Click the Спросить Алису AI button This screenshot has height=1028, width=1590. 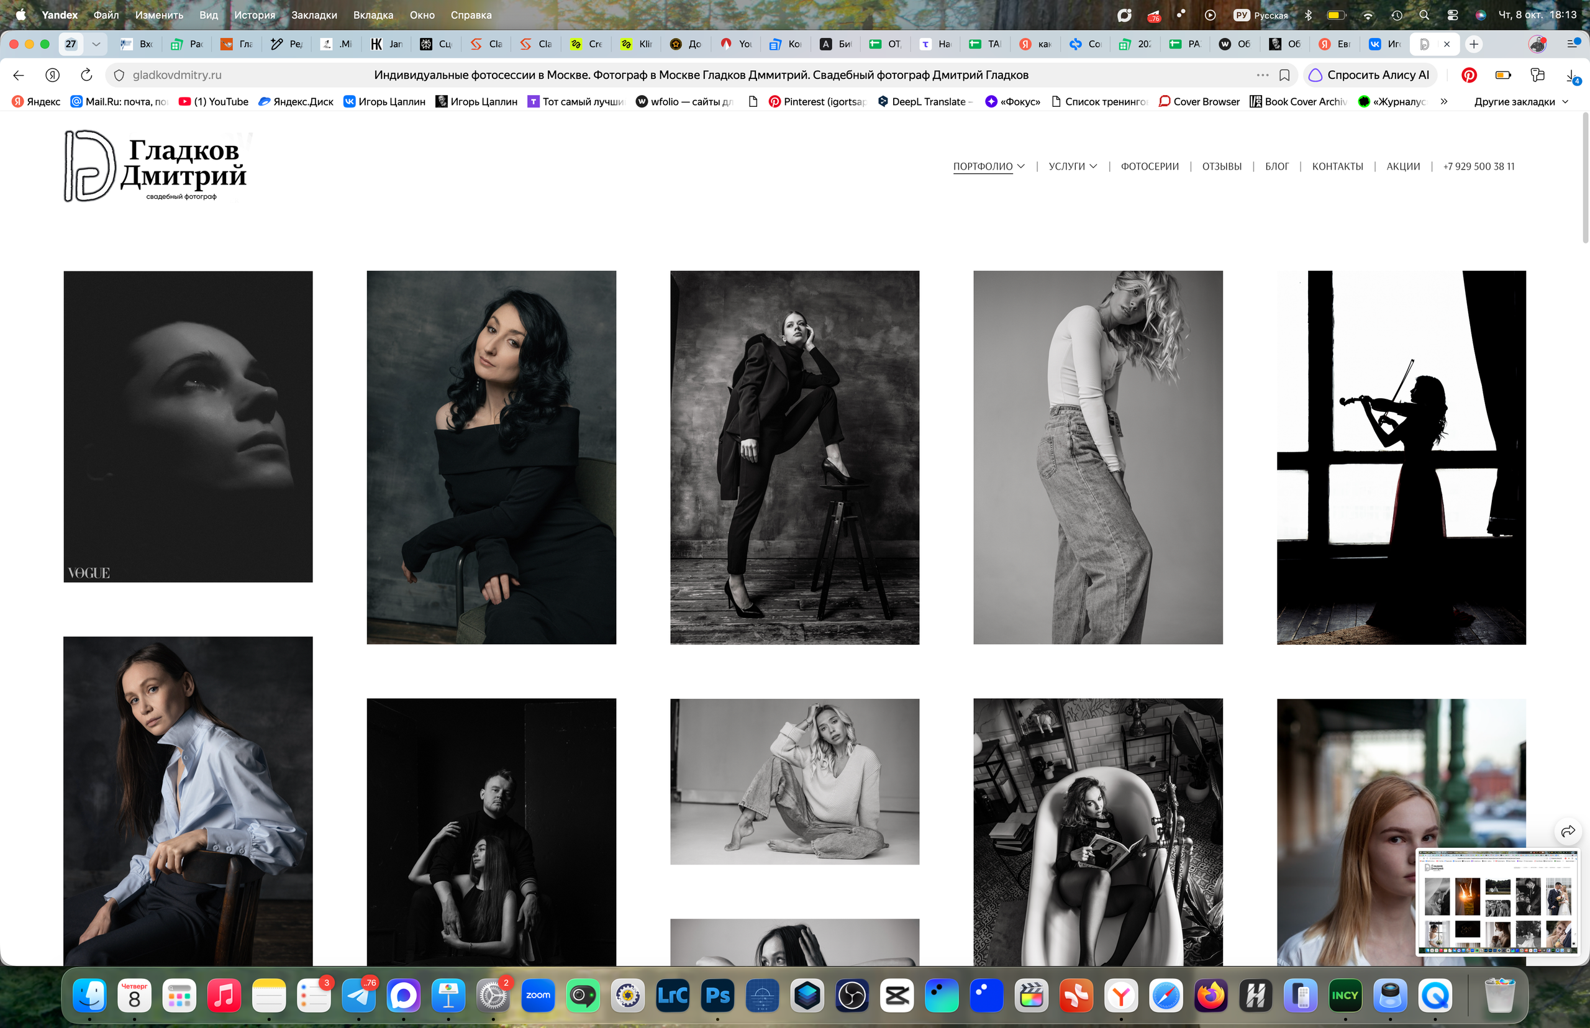[1370, 75]
